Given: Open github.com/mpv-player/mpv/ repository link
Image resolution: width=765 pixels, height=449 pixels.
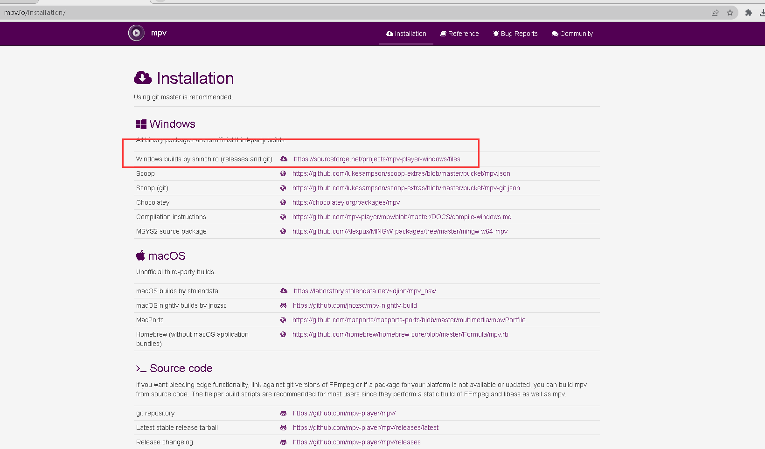Looking at the screenshot, I should coord(344,413).
